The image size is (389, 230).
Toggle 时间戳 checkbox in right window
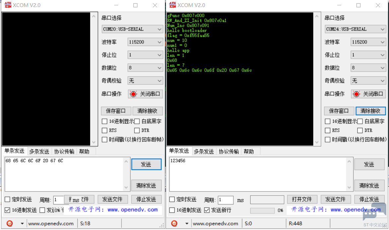click(x=328, y=139)
